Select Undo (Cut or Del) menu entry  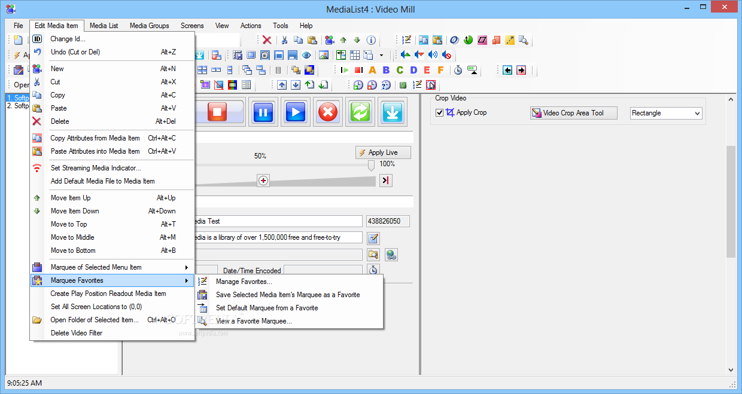click(x=112, y=52)
